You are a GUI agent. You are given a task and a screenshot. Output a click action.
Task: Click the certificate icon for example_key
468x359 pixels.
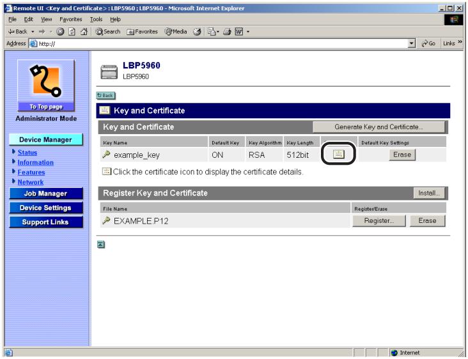(x=338, y=154)
